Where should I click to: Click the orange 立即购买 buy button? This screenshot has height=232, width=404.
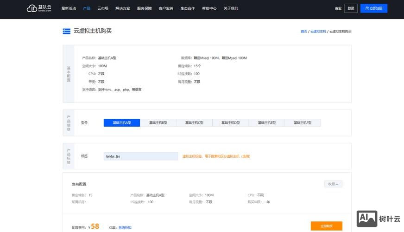pyautogui.click(x=327, y=226)
